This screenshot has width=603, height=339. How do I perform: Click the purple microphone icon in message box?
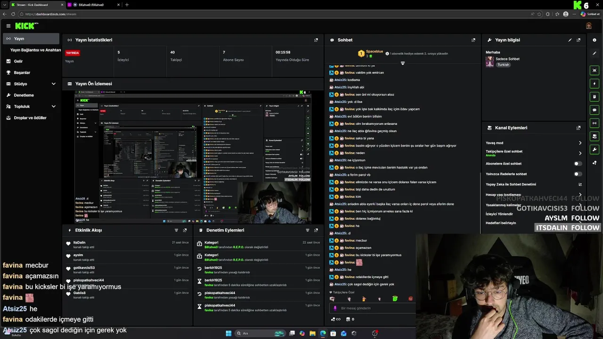click(335, 308)
